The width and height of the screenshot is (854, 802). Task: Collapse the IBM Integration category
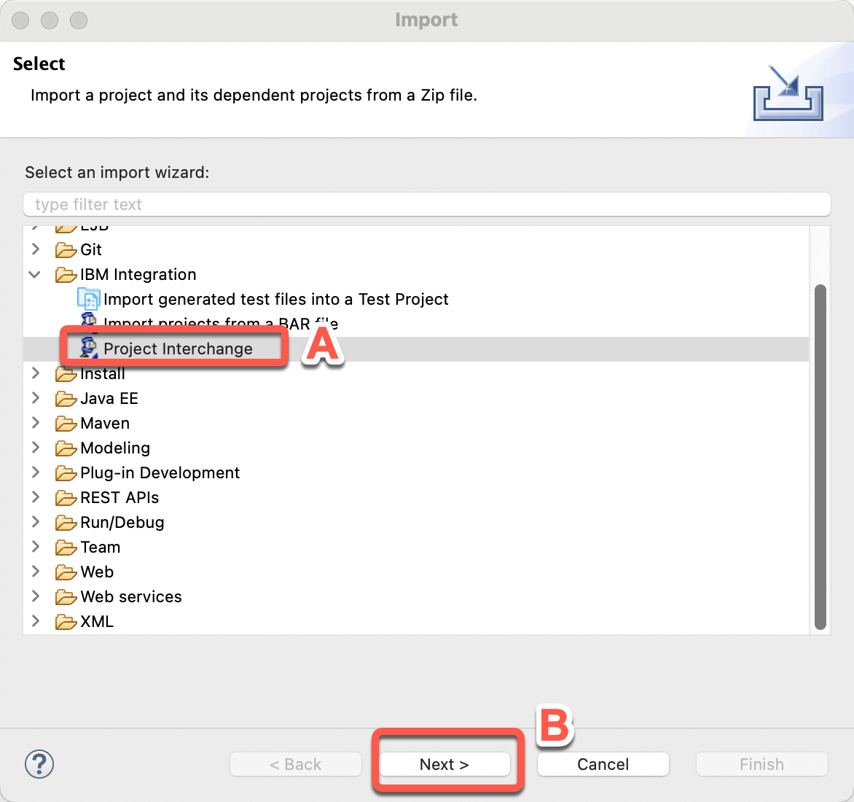(35, 275)
